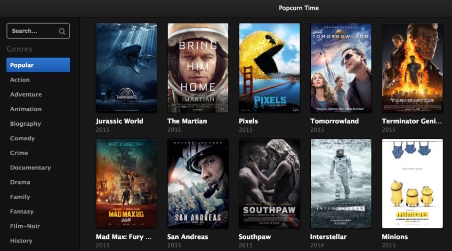Select the Film-Noir genre
This screenshot has width=452, height=251.
coord(25,226)
